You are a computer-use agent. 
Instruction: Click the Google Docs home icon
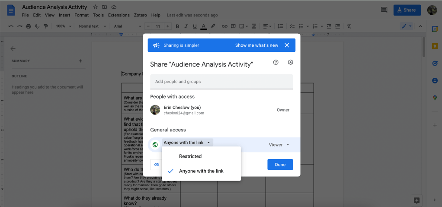click(11, 10)
